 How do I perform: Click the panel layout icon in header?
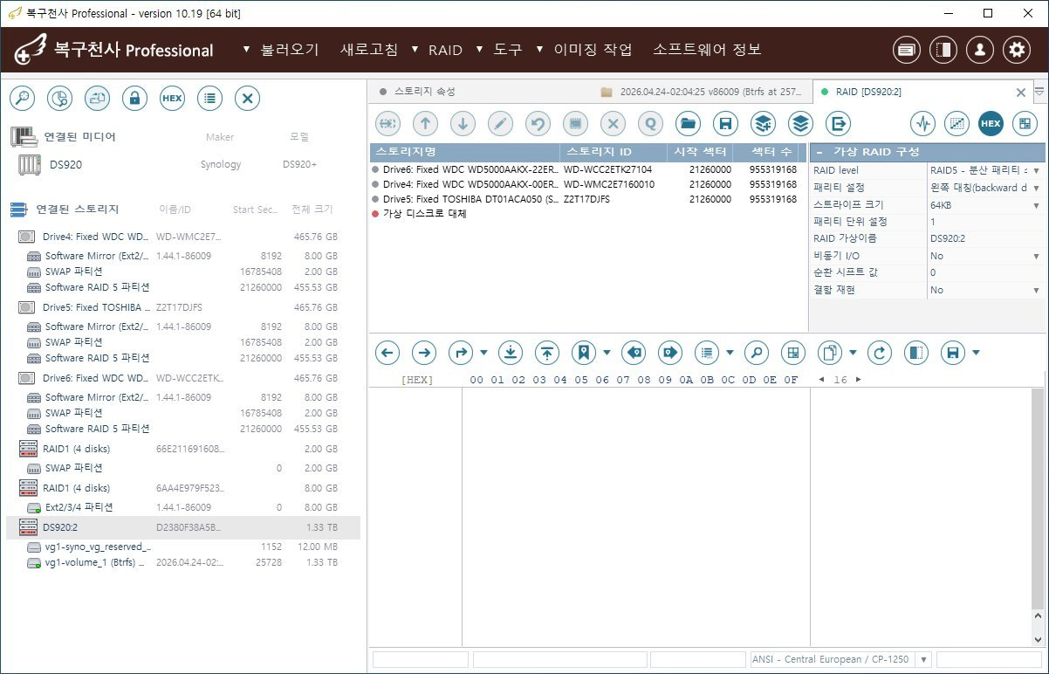coord(943,50)
